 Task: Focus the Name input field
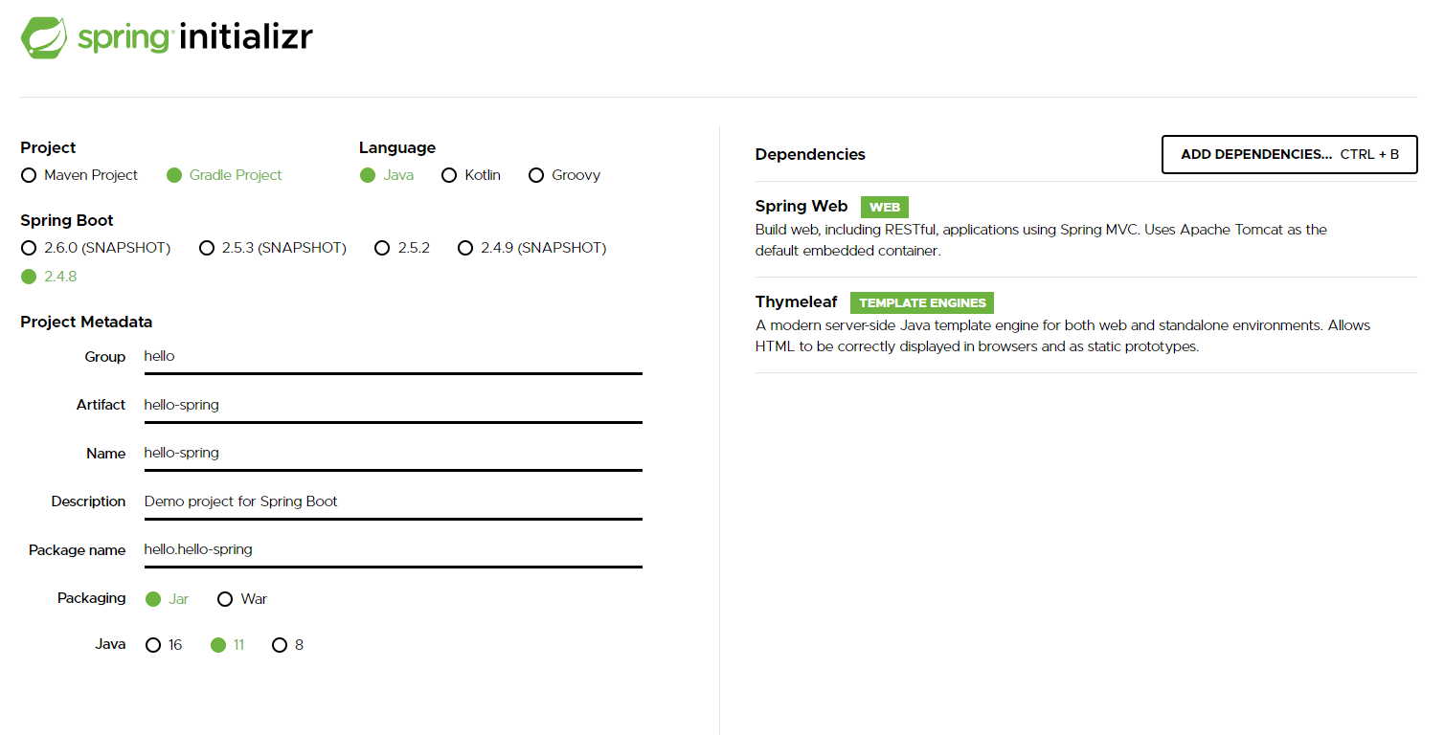[x=393, y=453]
